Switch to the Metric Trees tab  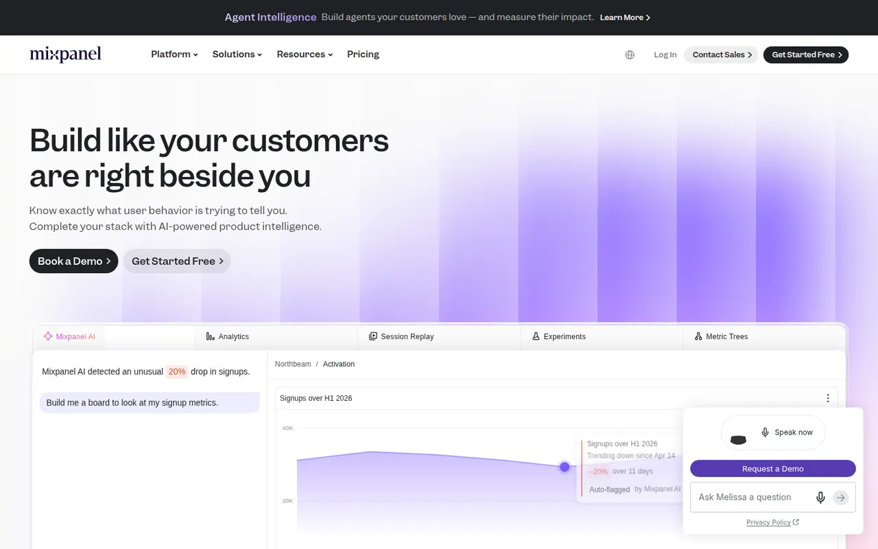764,336
